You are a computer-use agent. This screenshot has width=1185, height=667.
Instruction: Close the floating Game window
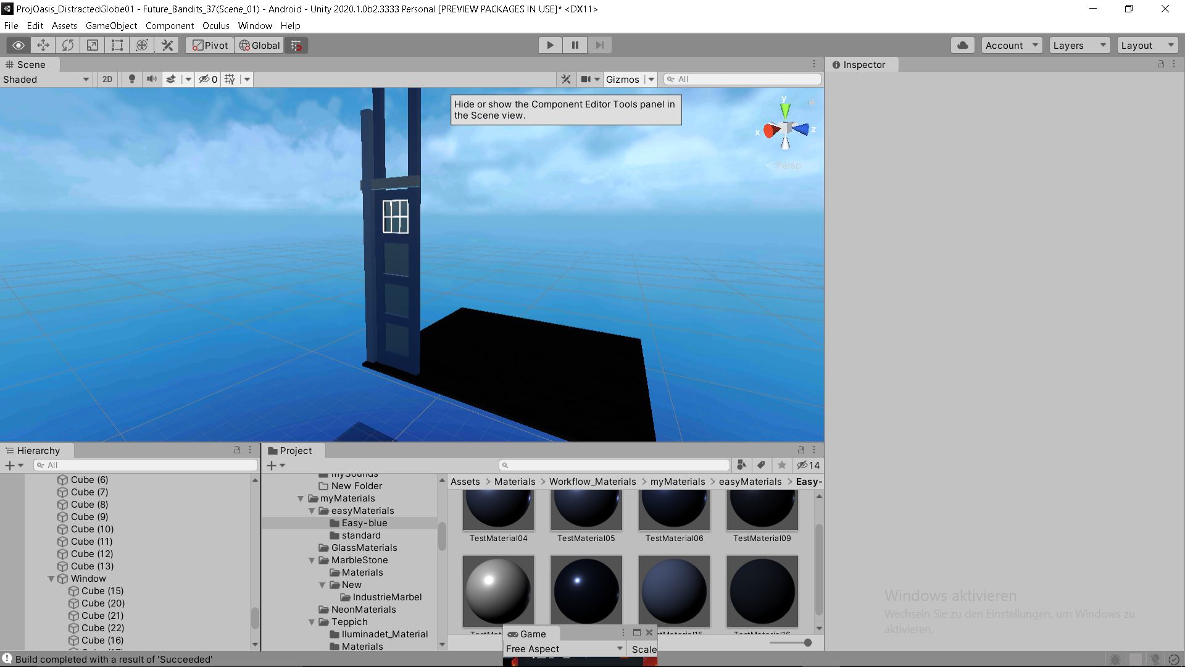649,632
